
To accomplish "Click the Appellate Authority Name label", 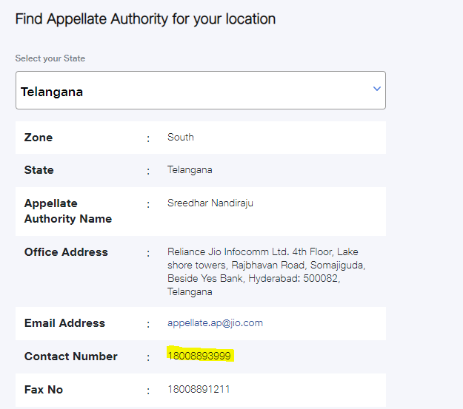I will click(x=68, y=211).
